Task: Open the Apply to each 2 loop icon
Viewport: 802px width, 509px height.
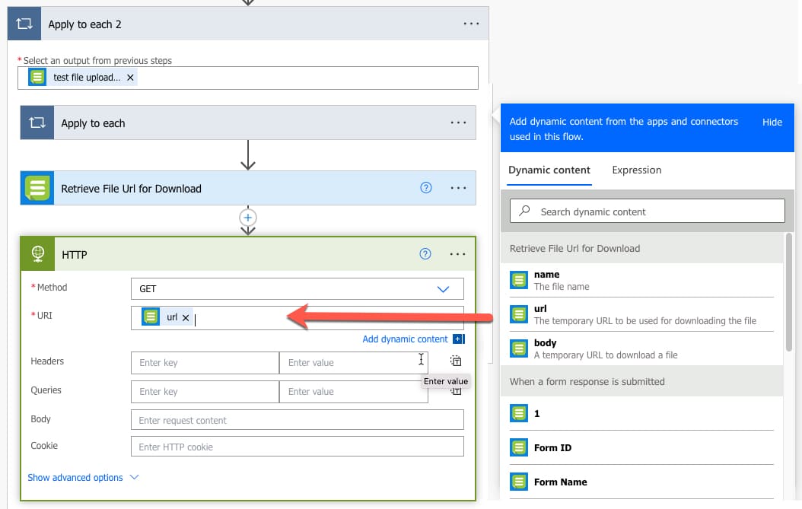Action: [x=24, y=24]
